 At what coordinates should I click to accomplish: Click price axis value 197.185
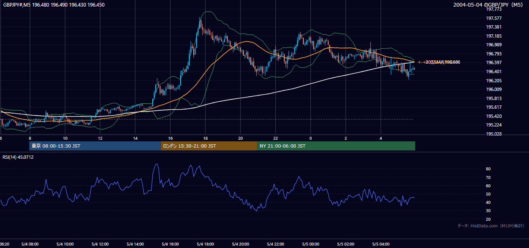(x=493, y=36)
